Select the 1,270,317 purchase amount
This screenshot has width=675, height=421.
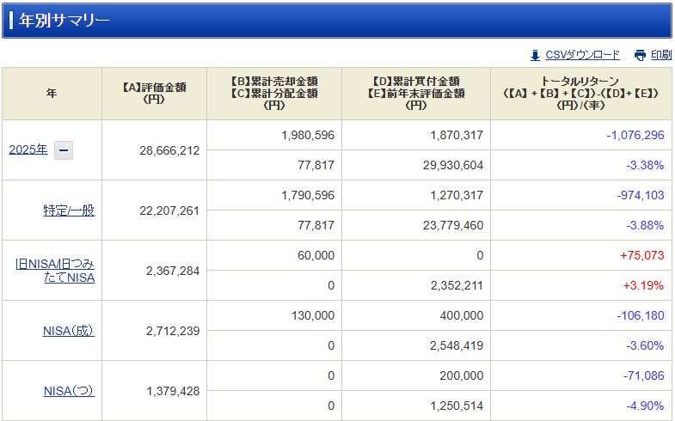[x=457, y=195]
